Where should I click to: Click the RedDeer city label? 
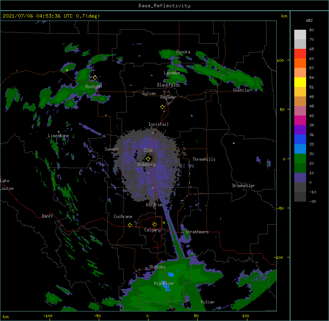click(x=168, y=97)
